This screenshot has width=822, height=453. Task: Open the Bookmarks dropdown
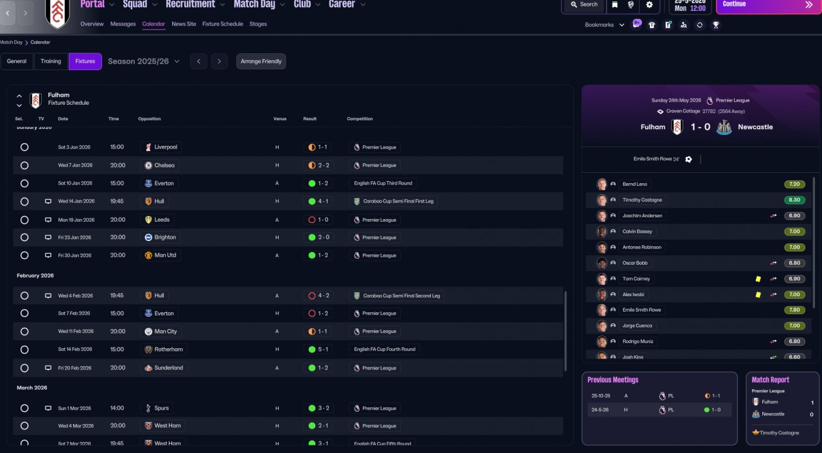[x=604, y=25]
